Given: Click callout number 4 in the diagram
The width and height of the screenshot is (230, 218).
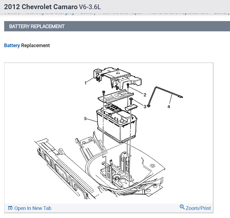Looking at the screenshot, I should coord(169,107).
